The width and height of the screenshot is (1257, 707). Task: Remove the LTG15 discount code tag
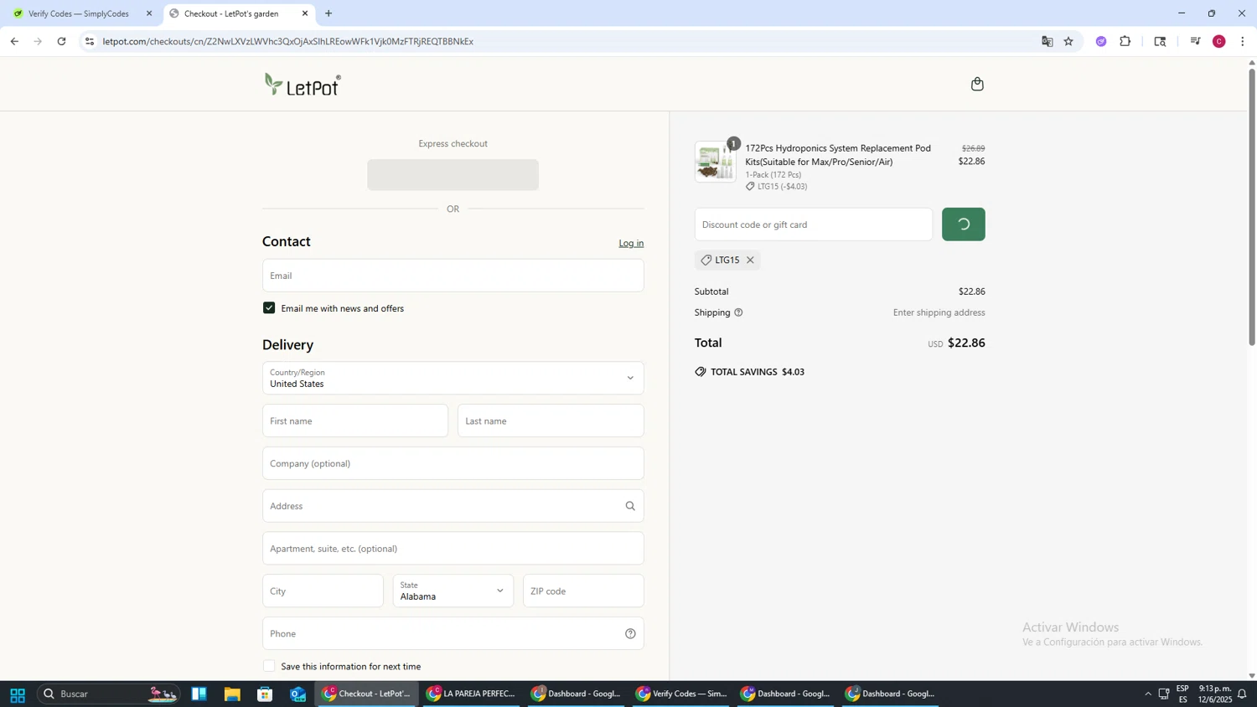pos(750,261)
